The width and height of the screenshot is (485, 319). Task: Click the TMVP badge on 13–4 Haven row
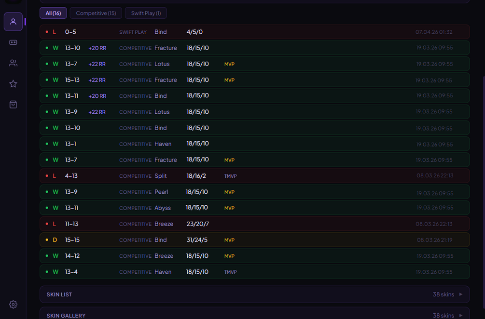[231, 272]
